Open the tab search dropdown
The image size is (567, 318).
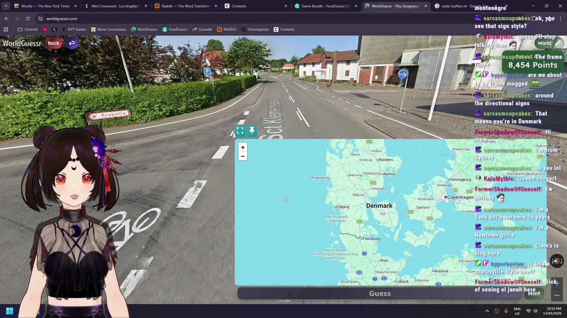6,6
